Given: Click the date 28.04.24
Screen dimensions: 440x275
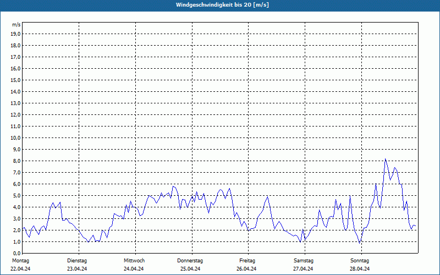Looking at the screenshot, I should click(360, 269).
